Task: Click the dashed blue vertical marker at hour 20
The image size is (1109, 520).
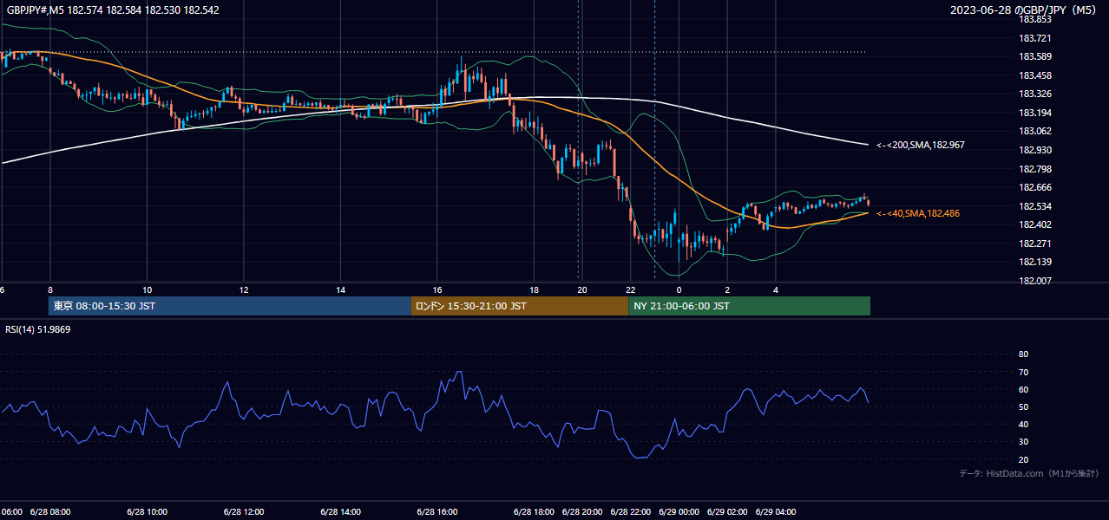Action: [x=579, y=139]
